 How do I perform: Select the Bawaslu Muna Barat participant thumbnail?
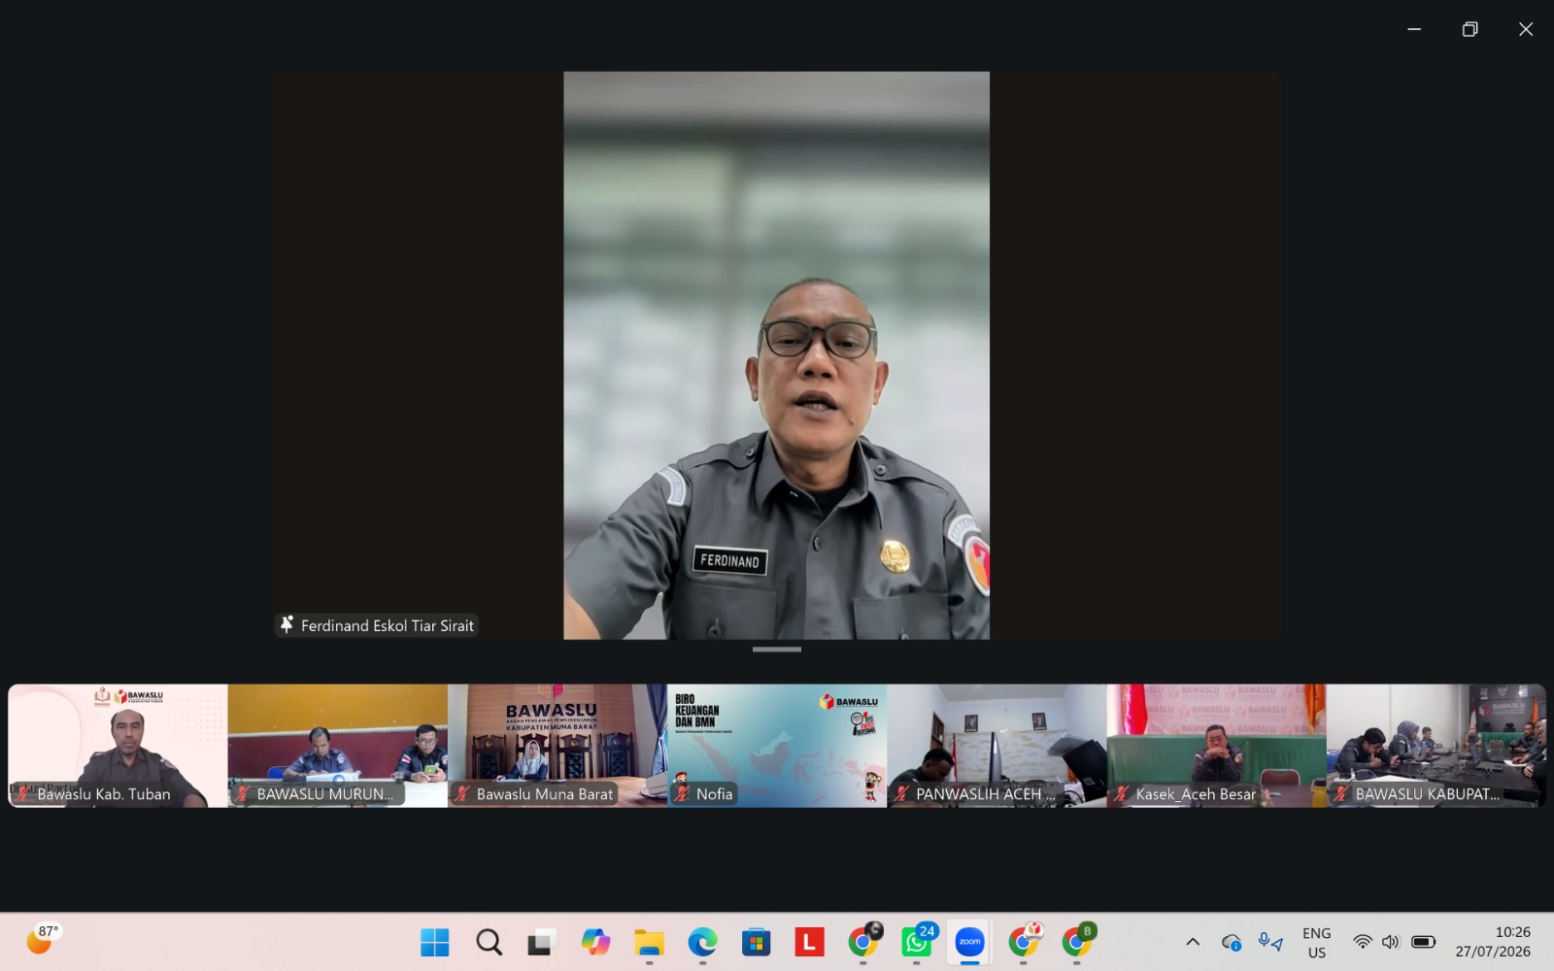pos(557,746)
